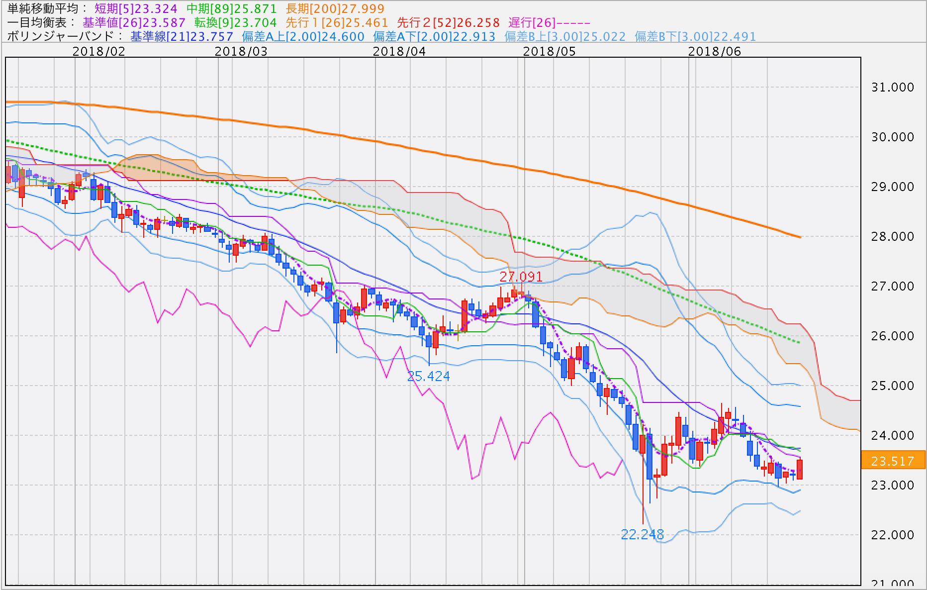Click the 基準値[26]23.587 Ichimoku label
Screen dimensions: 927x590
point(134,23)
